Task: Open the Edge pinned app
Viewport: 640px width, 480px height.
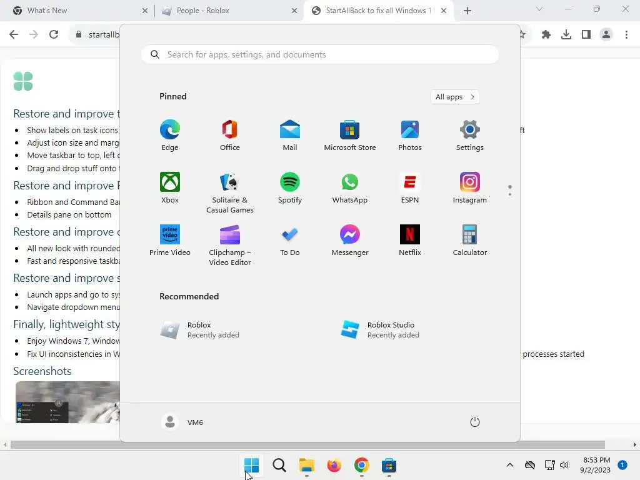Action: 170,136
